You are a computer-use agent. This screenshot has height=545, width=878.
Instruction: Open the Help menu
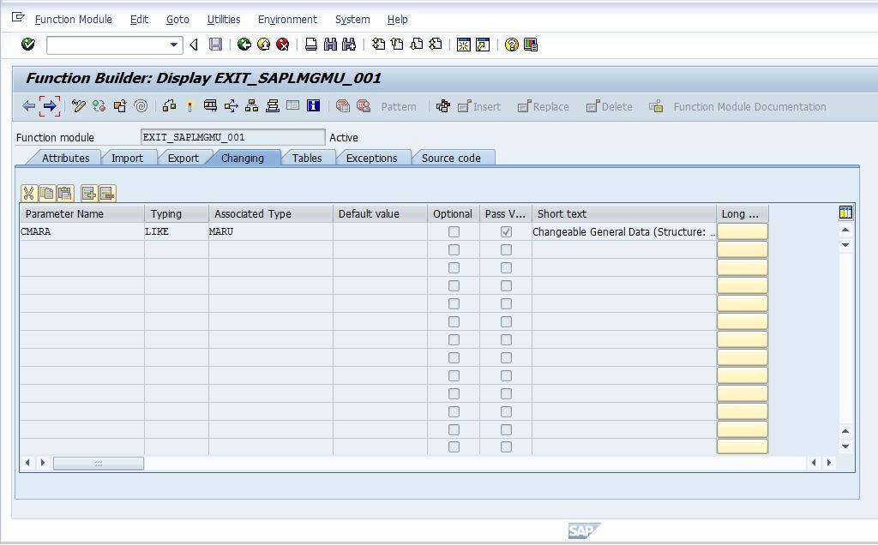click(x=397, y=20)
